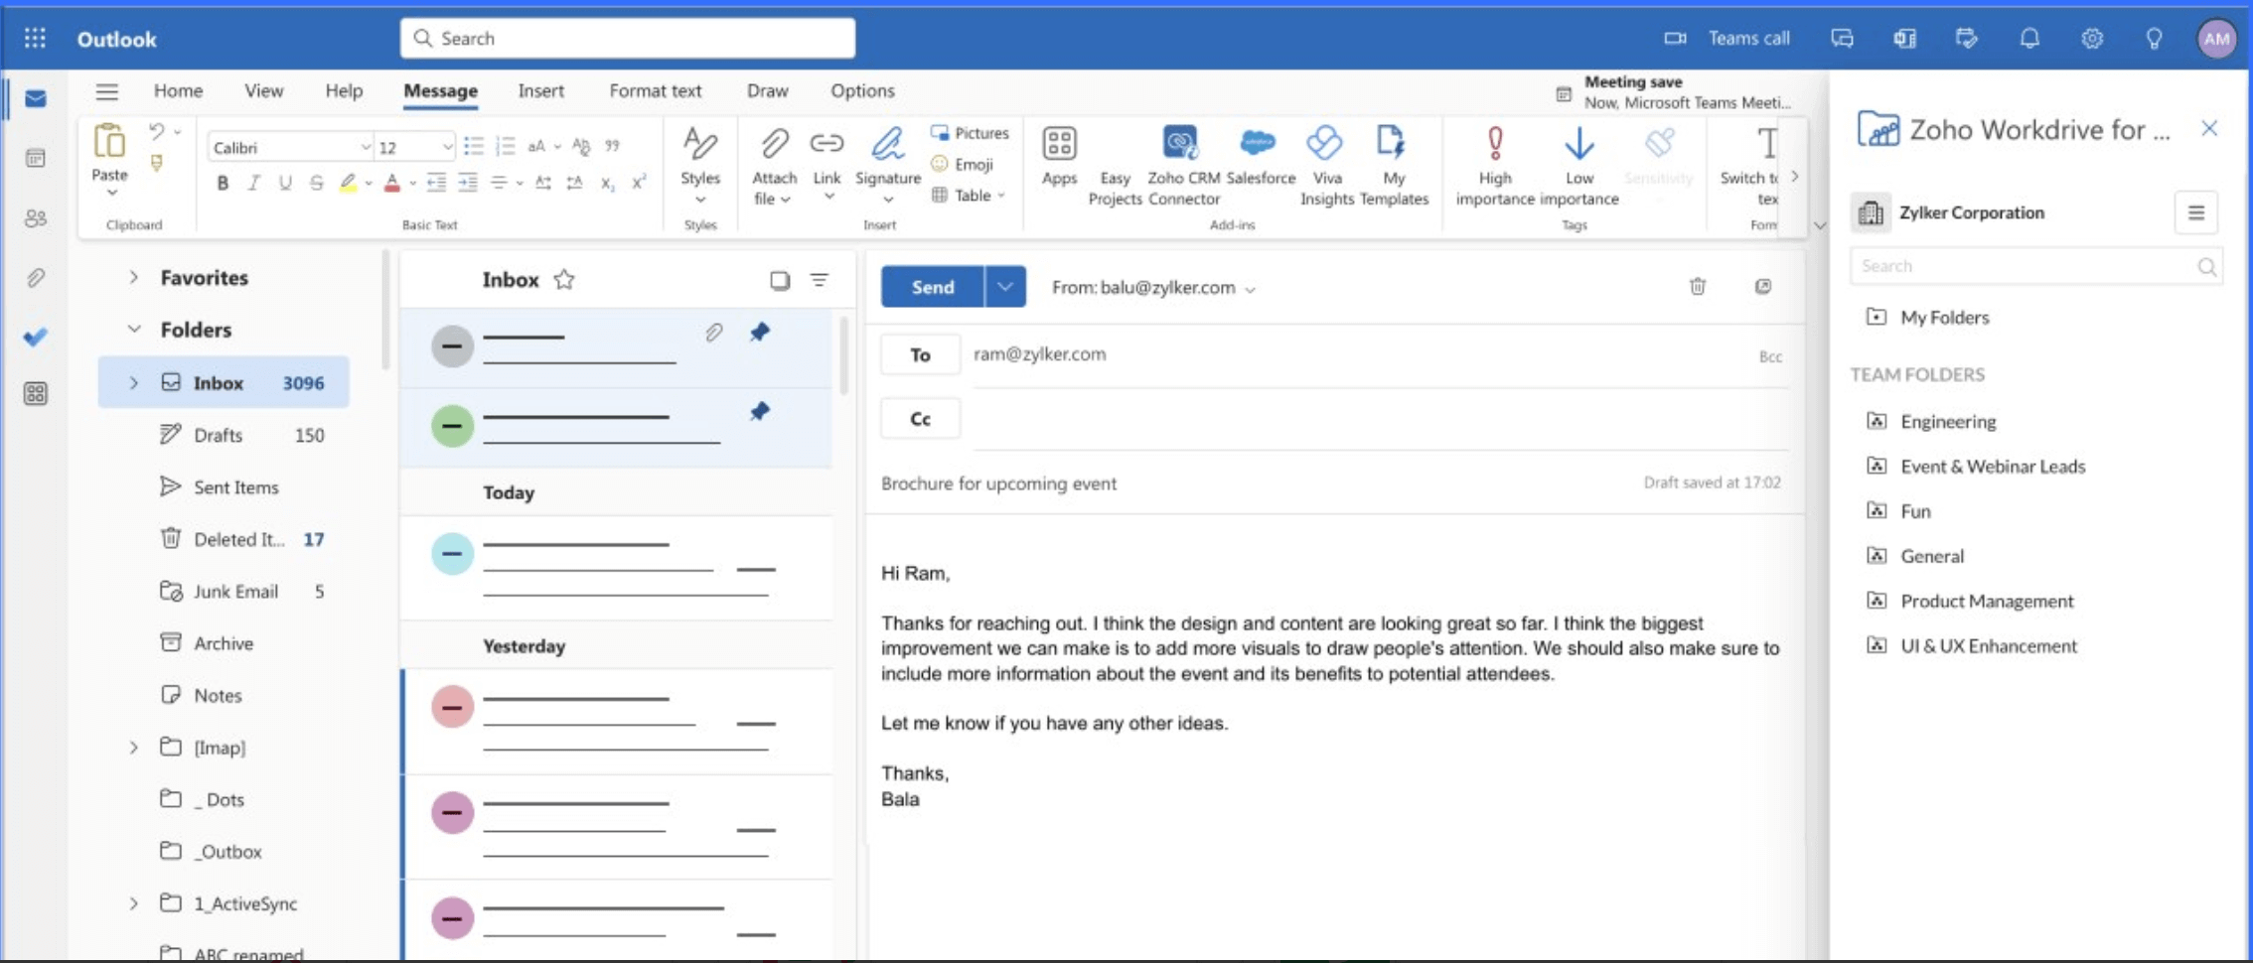Open the Outlook app launcher grid

click(x=35, y=38)
